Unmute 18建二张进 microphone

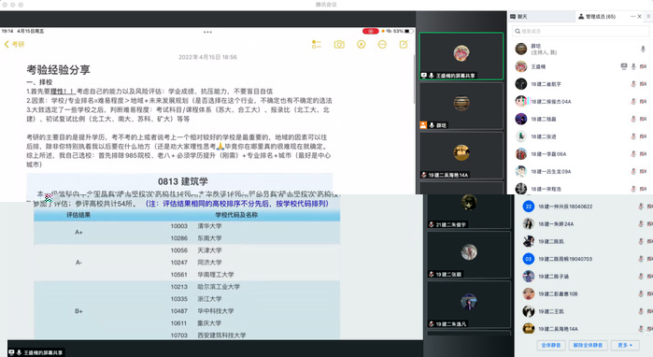pyautogui.click(x=633, y=136)
